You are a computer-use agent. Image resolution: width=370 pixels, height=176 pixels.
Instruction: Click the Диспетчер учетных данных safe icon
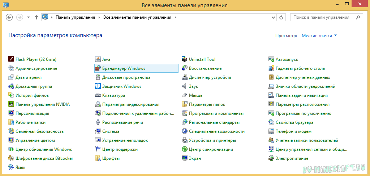pyautogui.click(x=271, y=77)
